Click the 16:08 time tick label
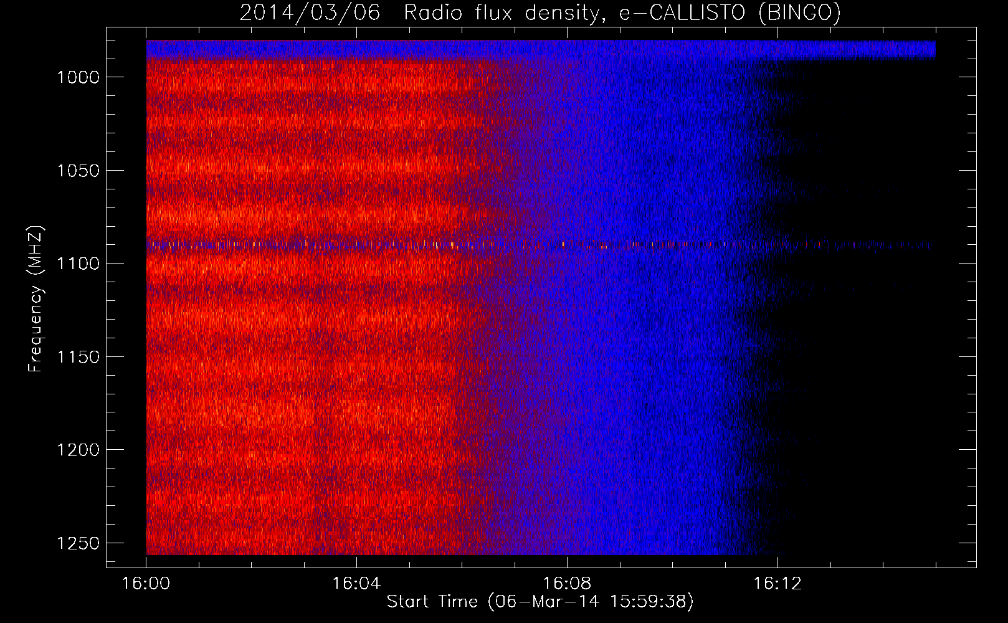The height and width of the screenshot is (623, 1008). (x=567, y=584)
